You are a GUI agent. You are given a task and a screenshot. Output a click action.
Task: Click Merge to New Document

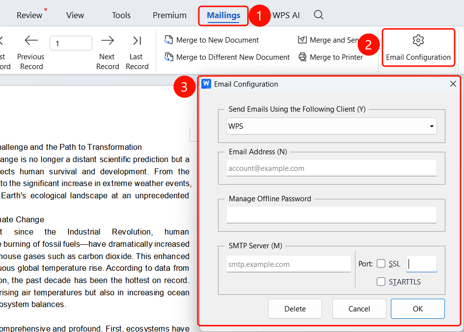coord(212,40)
